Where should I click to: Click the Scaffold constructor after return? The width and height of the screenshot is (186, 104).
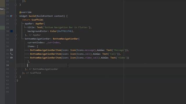37,20
